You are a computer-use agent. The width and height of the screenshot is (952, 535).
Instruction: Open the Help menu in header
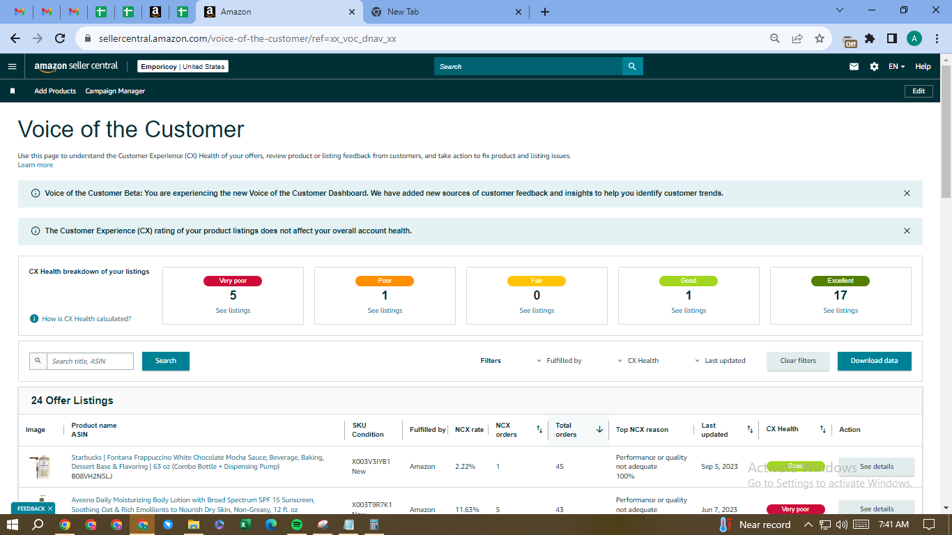(923, 66)
